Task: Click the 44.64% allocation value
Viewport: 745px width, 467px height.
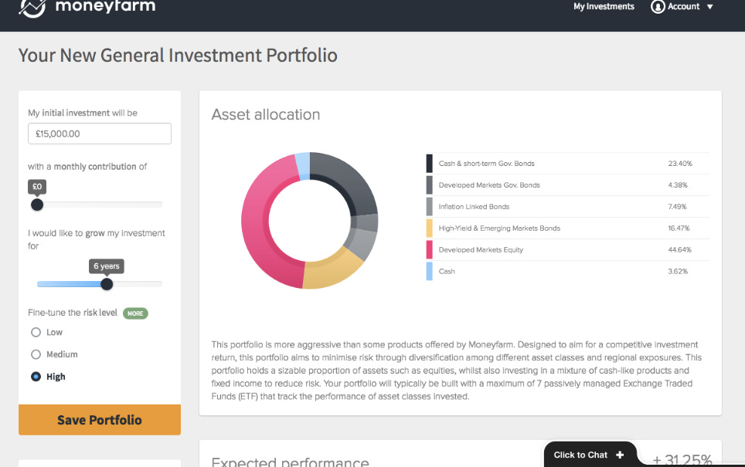Action: click(x=679, y=249)
